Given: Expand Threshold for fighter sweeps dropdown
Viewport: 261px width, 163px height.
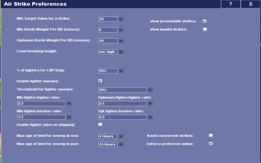Looking at the screenshot, I should (x=150, y=90).
